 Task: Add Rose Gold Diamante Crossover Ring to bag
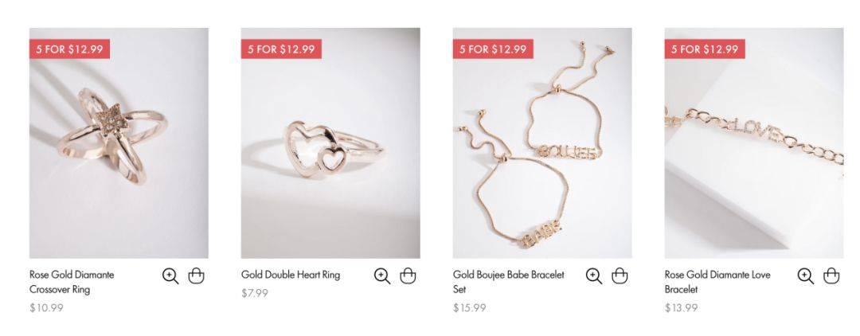pos(197,275)
